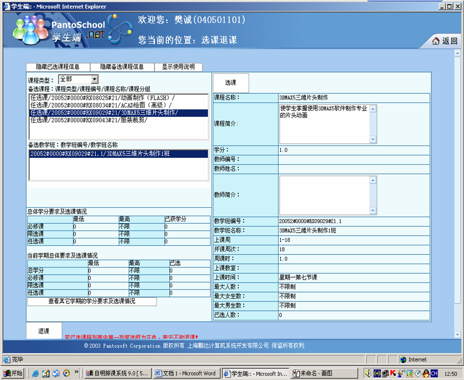464x380 pixels.
Task: Open the 退课 tab
Action: coord(44,331)
